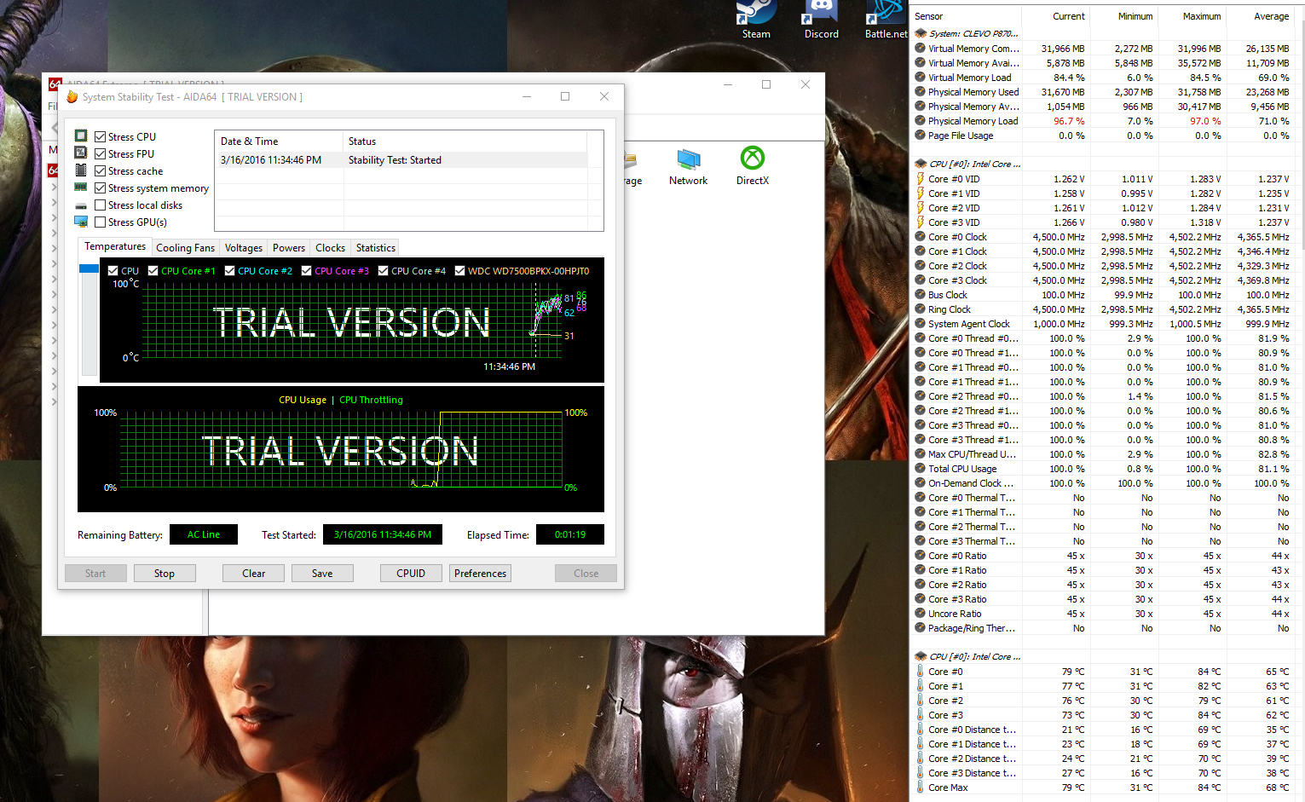Click the Save button

point(322,574)
